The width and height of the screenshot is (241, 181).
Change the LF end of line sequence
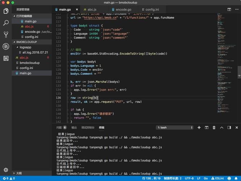(x=199, y=178)
